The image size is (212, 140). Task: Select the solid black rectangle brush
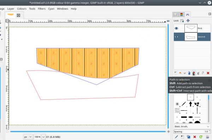184,117
